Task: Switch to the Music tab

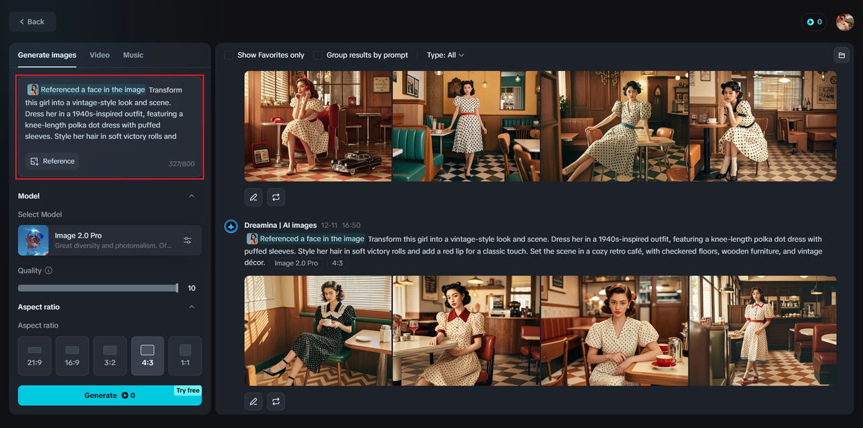Action: [133, 55]
